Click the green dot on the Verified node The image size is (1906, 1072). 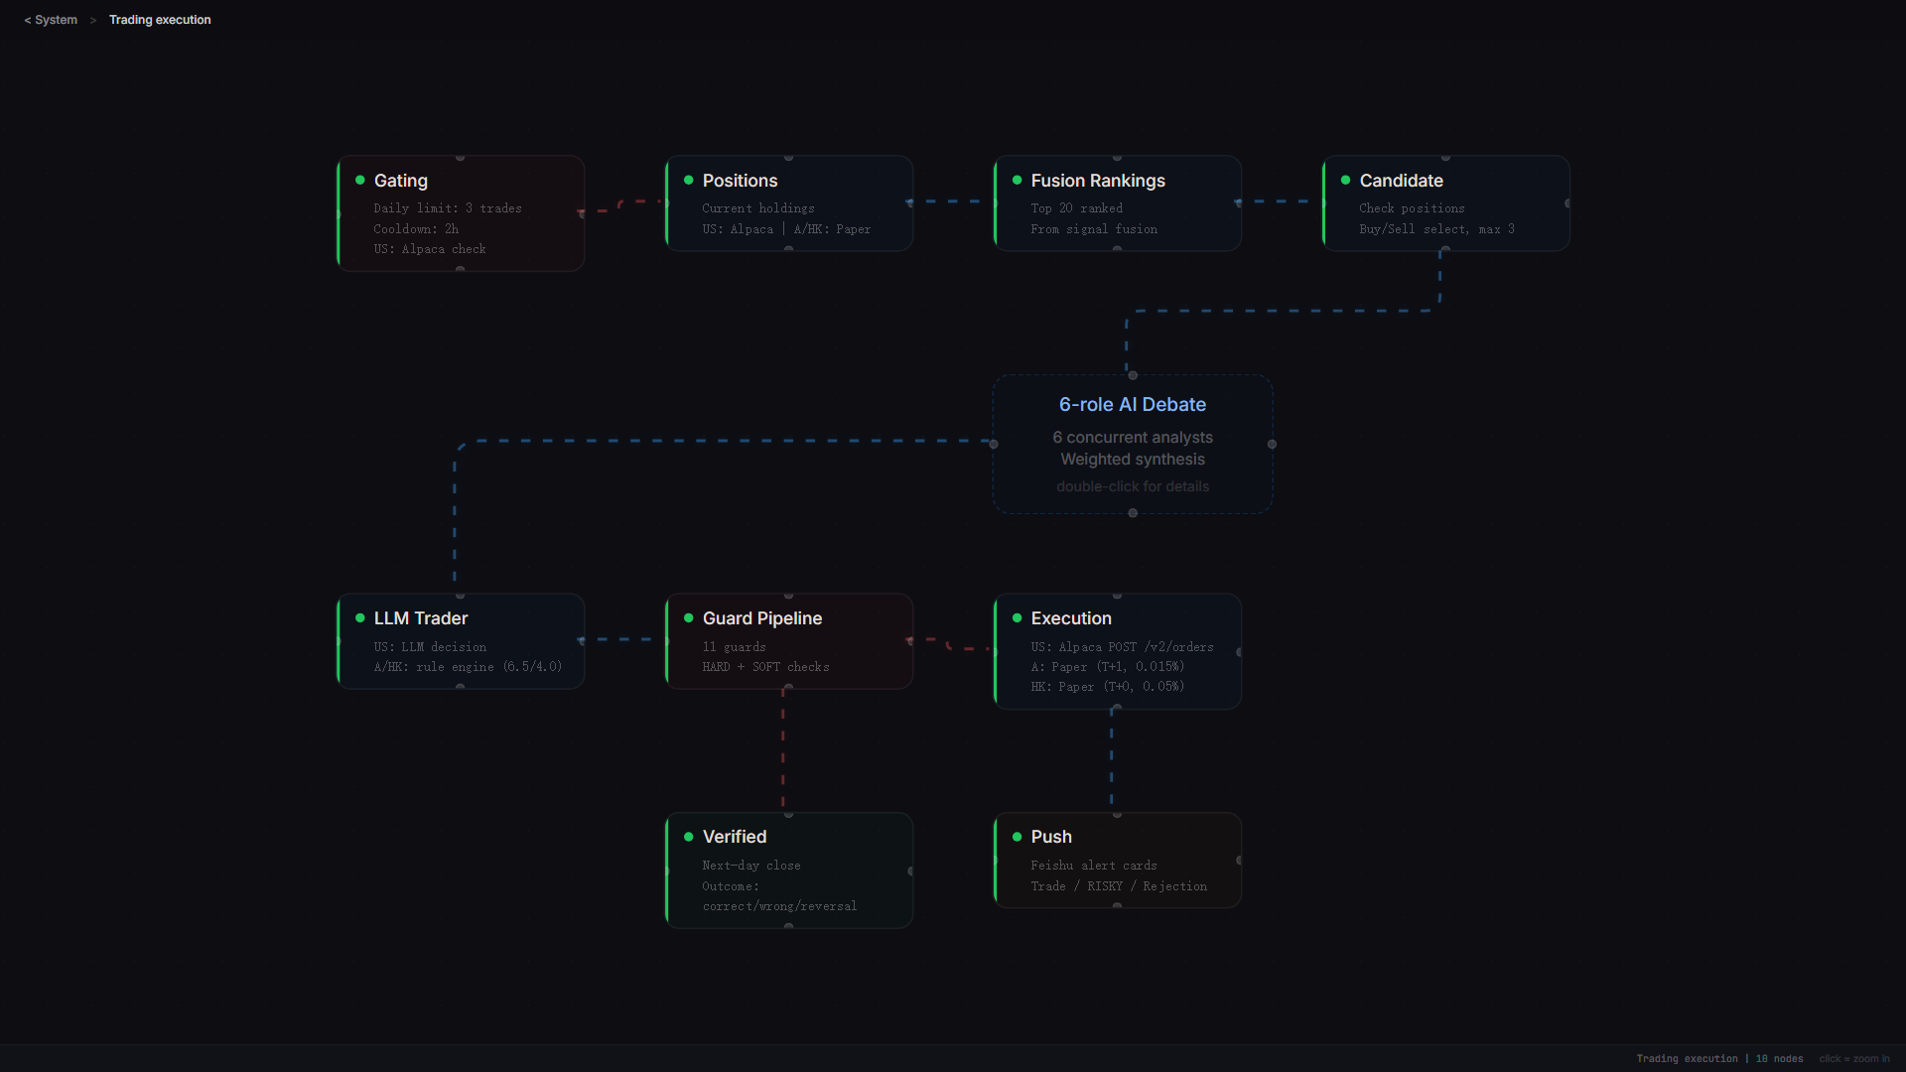pyautogui.click(x=689, y=837)
